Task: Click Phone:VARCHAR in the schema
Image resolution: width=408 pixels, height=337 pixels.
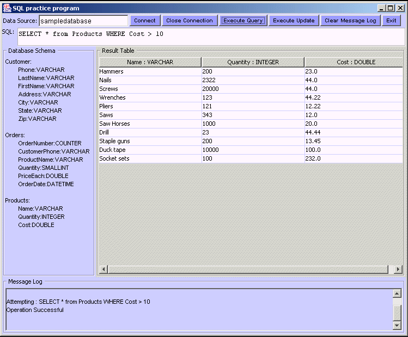Action: [41, 70]
